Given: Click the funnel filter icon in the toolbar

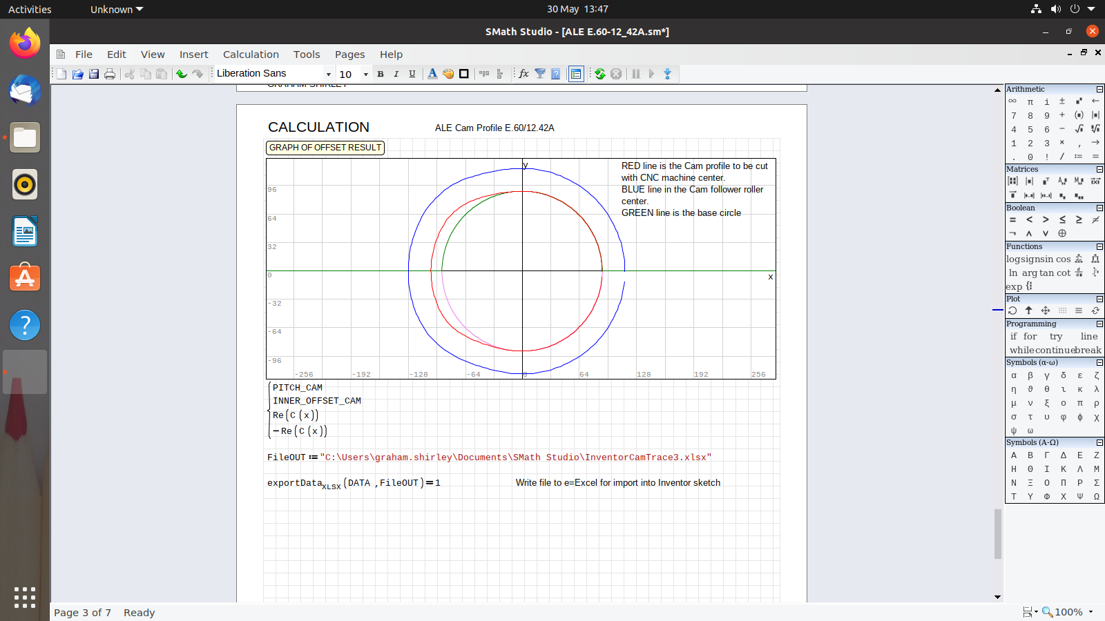Looking at the screenshot, I should pyautogui.click(x=540, y=74).
